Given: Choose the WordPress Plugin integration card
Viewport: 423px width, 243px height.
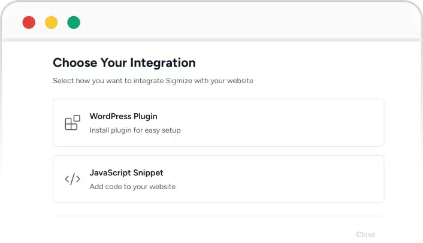Looking at the screenshot, I should (219, 123).
